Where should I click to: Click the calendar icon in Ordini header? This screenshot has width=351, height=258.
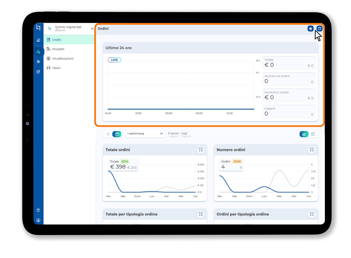(x=320, y=29)
